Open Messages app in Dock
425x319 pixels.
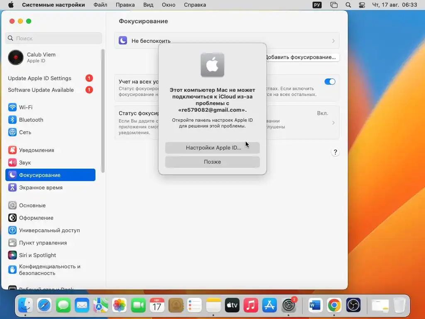(63, 305)
